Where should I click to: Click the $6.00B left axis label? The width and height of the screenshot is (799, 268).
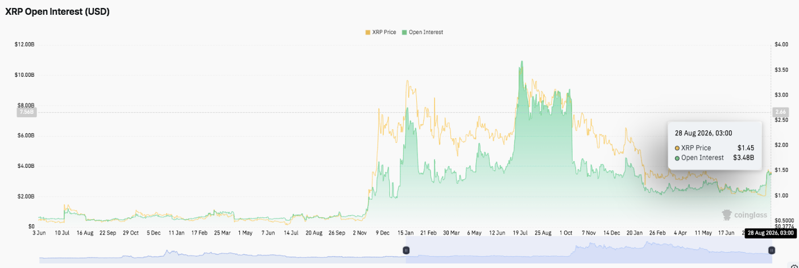(x=26, y=135)
